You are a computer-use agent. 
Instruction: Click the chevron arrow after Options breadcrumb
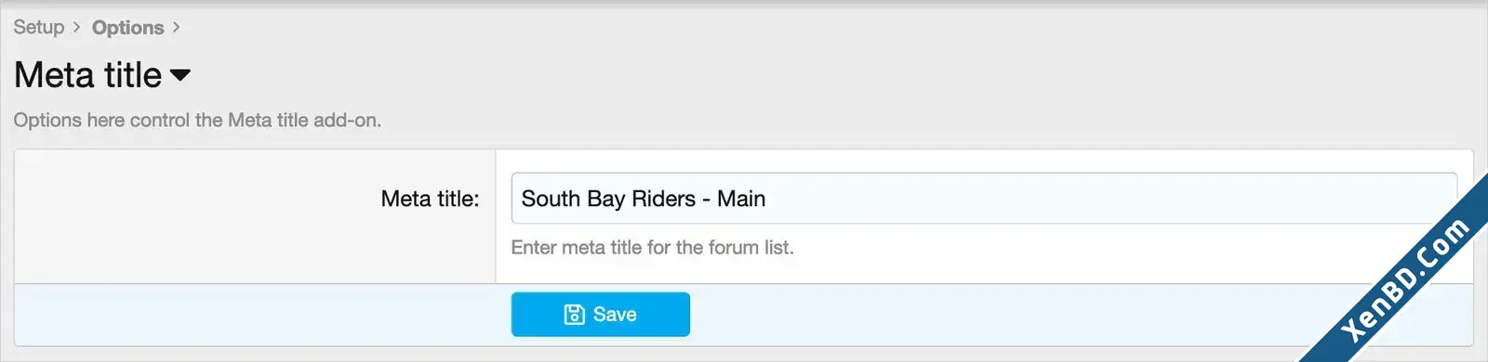tap(177, 28)
